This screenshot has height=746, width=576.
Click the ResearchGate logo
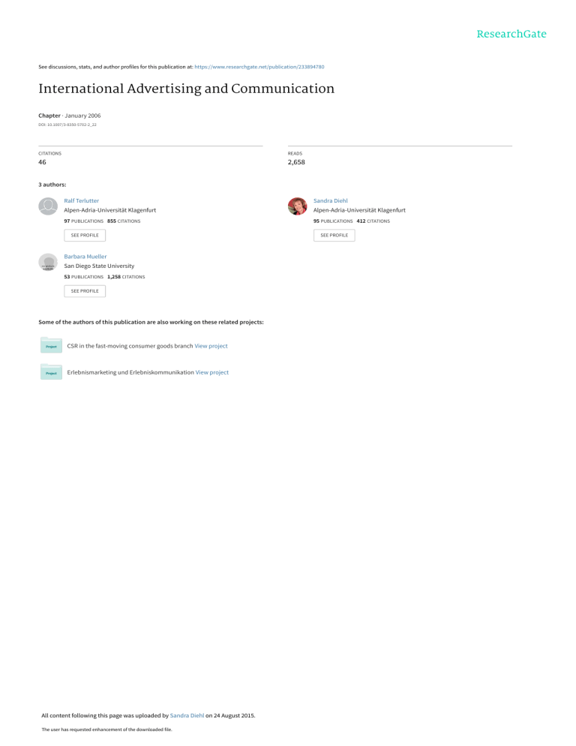pos(509,34)
